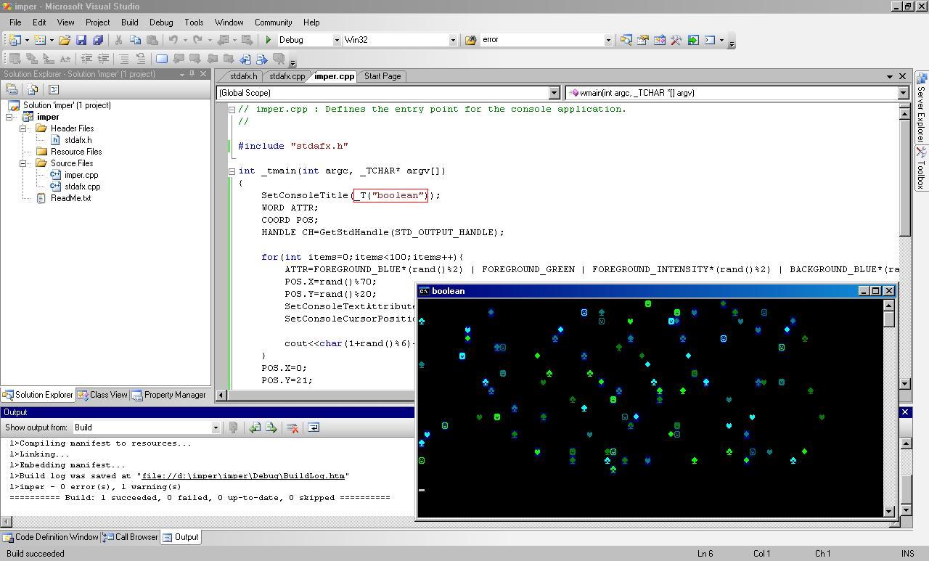This screenshot has height=561, width=929.
Task: Toggle auto-hide pin on Solution Explorer
Action: tap(192, 74)
